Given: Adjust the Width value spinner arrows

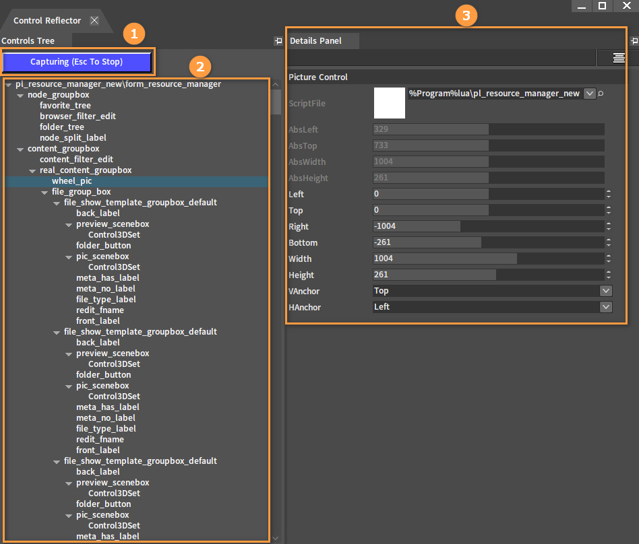Looking at the screenshot, I should 609,259.
